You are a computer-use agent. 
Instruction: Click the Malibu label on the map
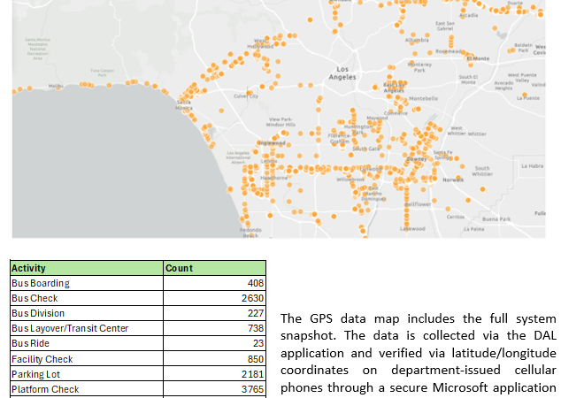coord(55,86)
